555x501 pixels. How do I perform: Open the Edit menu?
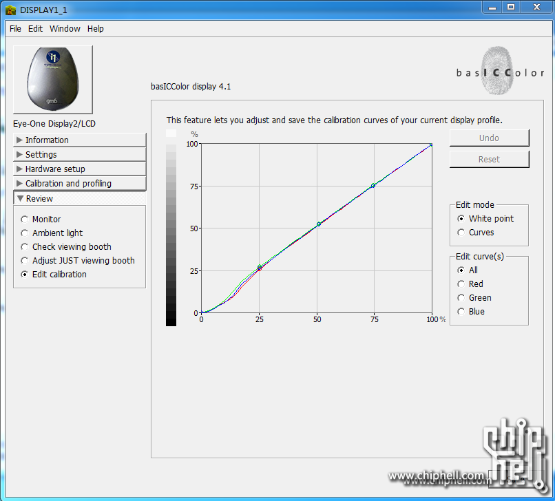35,29
